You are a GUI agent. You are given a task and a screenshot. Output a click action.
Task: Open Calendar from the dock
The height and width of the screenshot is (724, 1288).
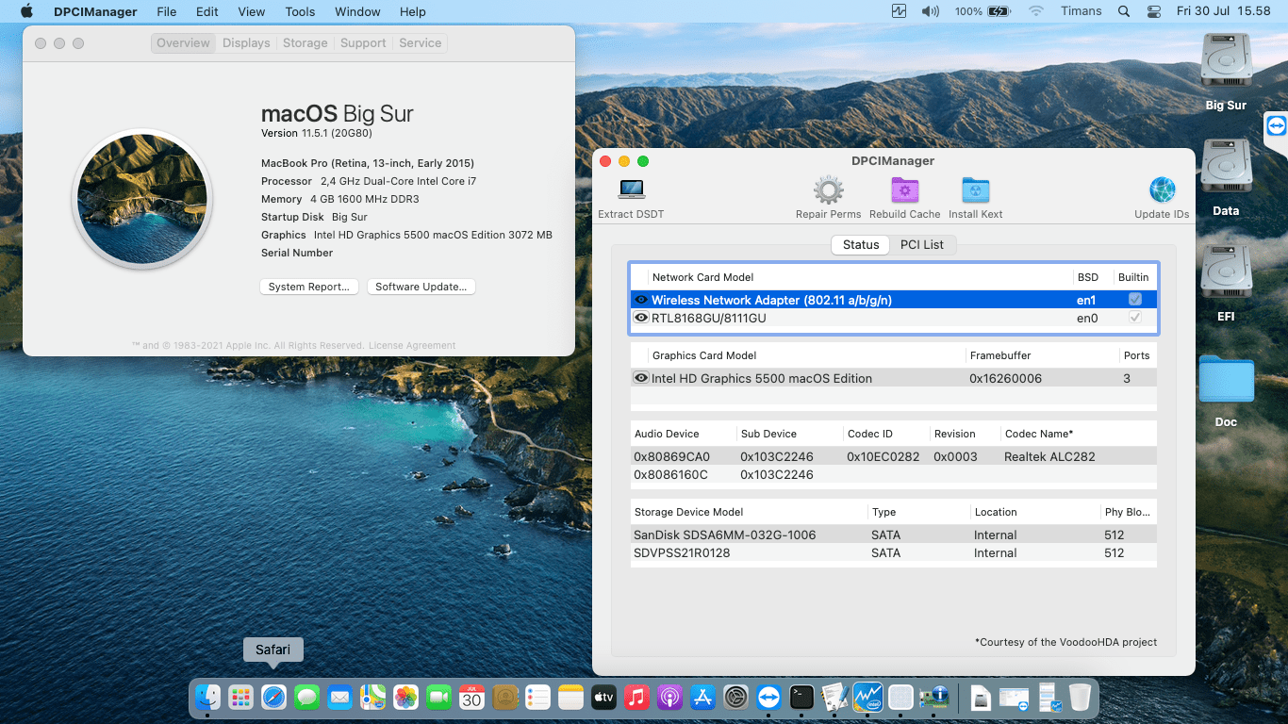[x=471, y=698]
